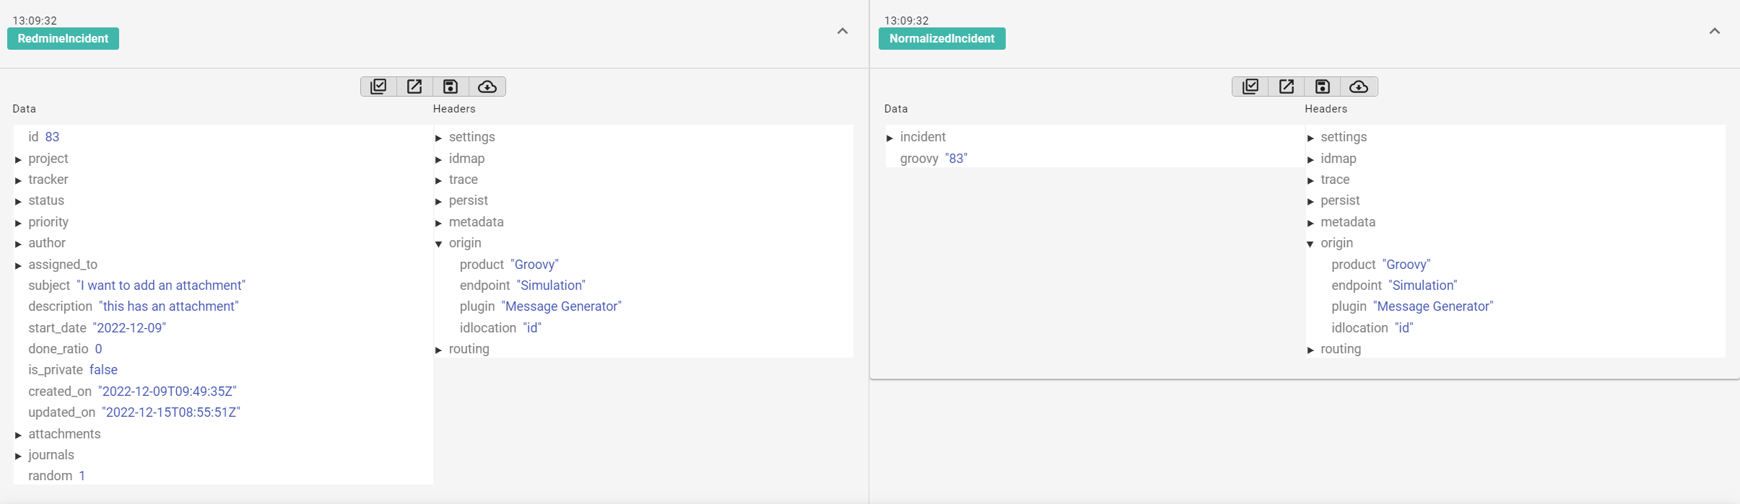Expand the routing node in NormalizedIncident headers
1740x504 pixels.
click(1310, 350)
